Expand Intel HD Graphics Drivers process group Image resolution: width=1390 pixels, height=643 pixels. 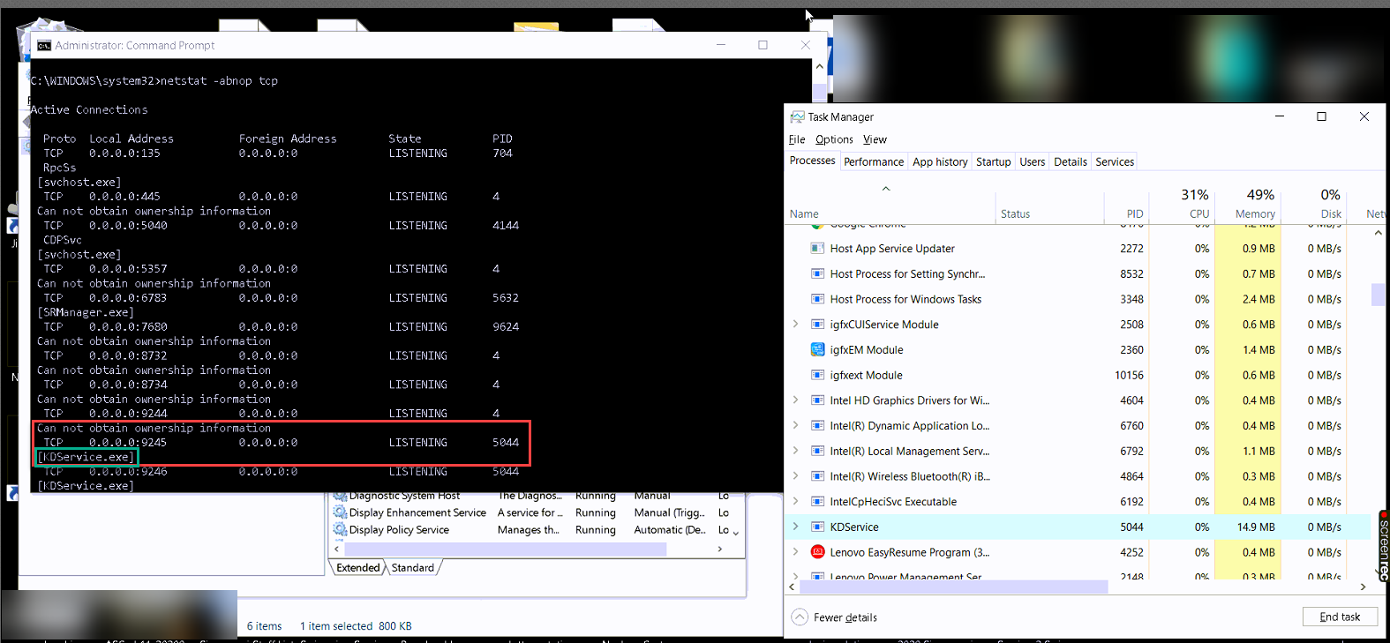click(x=795, y=400)
